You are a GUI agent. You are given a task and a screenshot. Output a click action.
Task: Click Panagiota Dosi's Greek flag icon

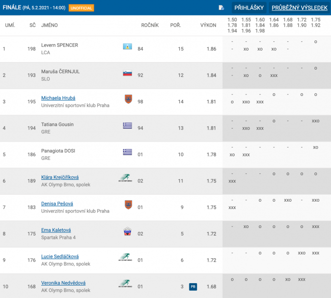128,152
